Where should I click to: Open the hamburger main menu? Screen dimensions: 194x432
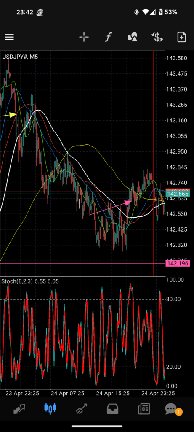pyautogui.click(x=9, y=37)
